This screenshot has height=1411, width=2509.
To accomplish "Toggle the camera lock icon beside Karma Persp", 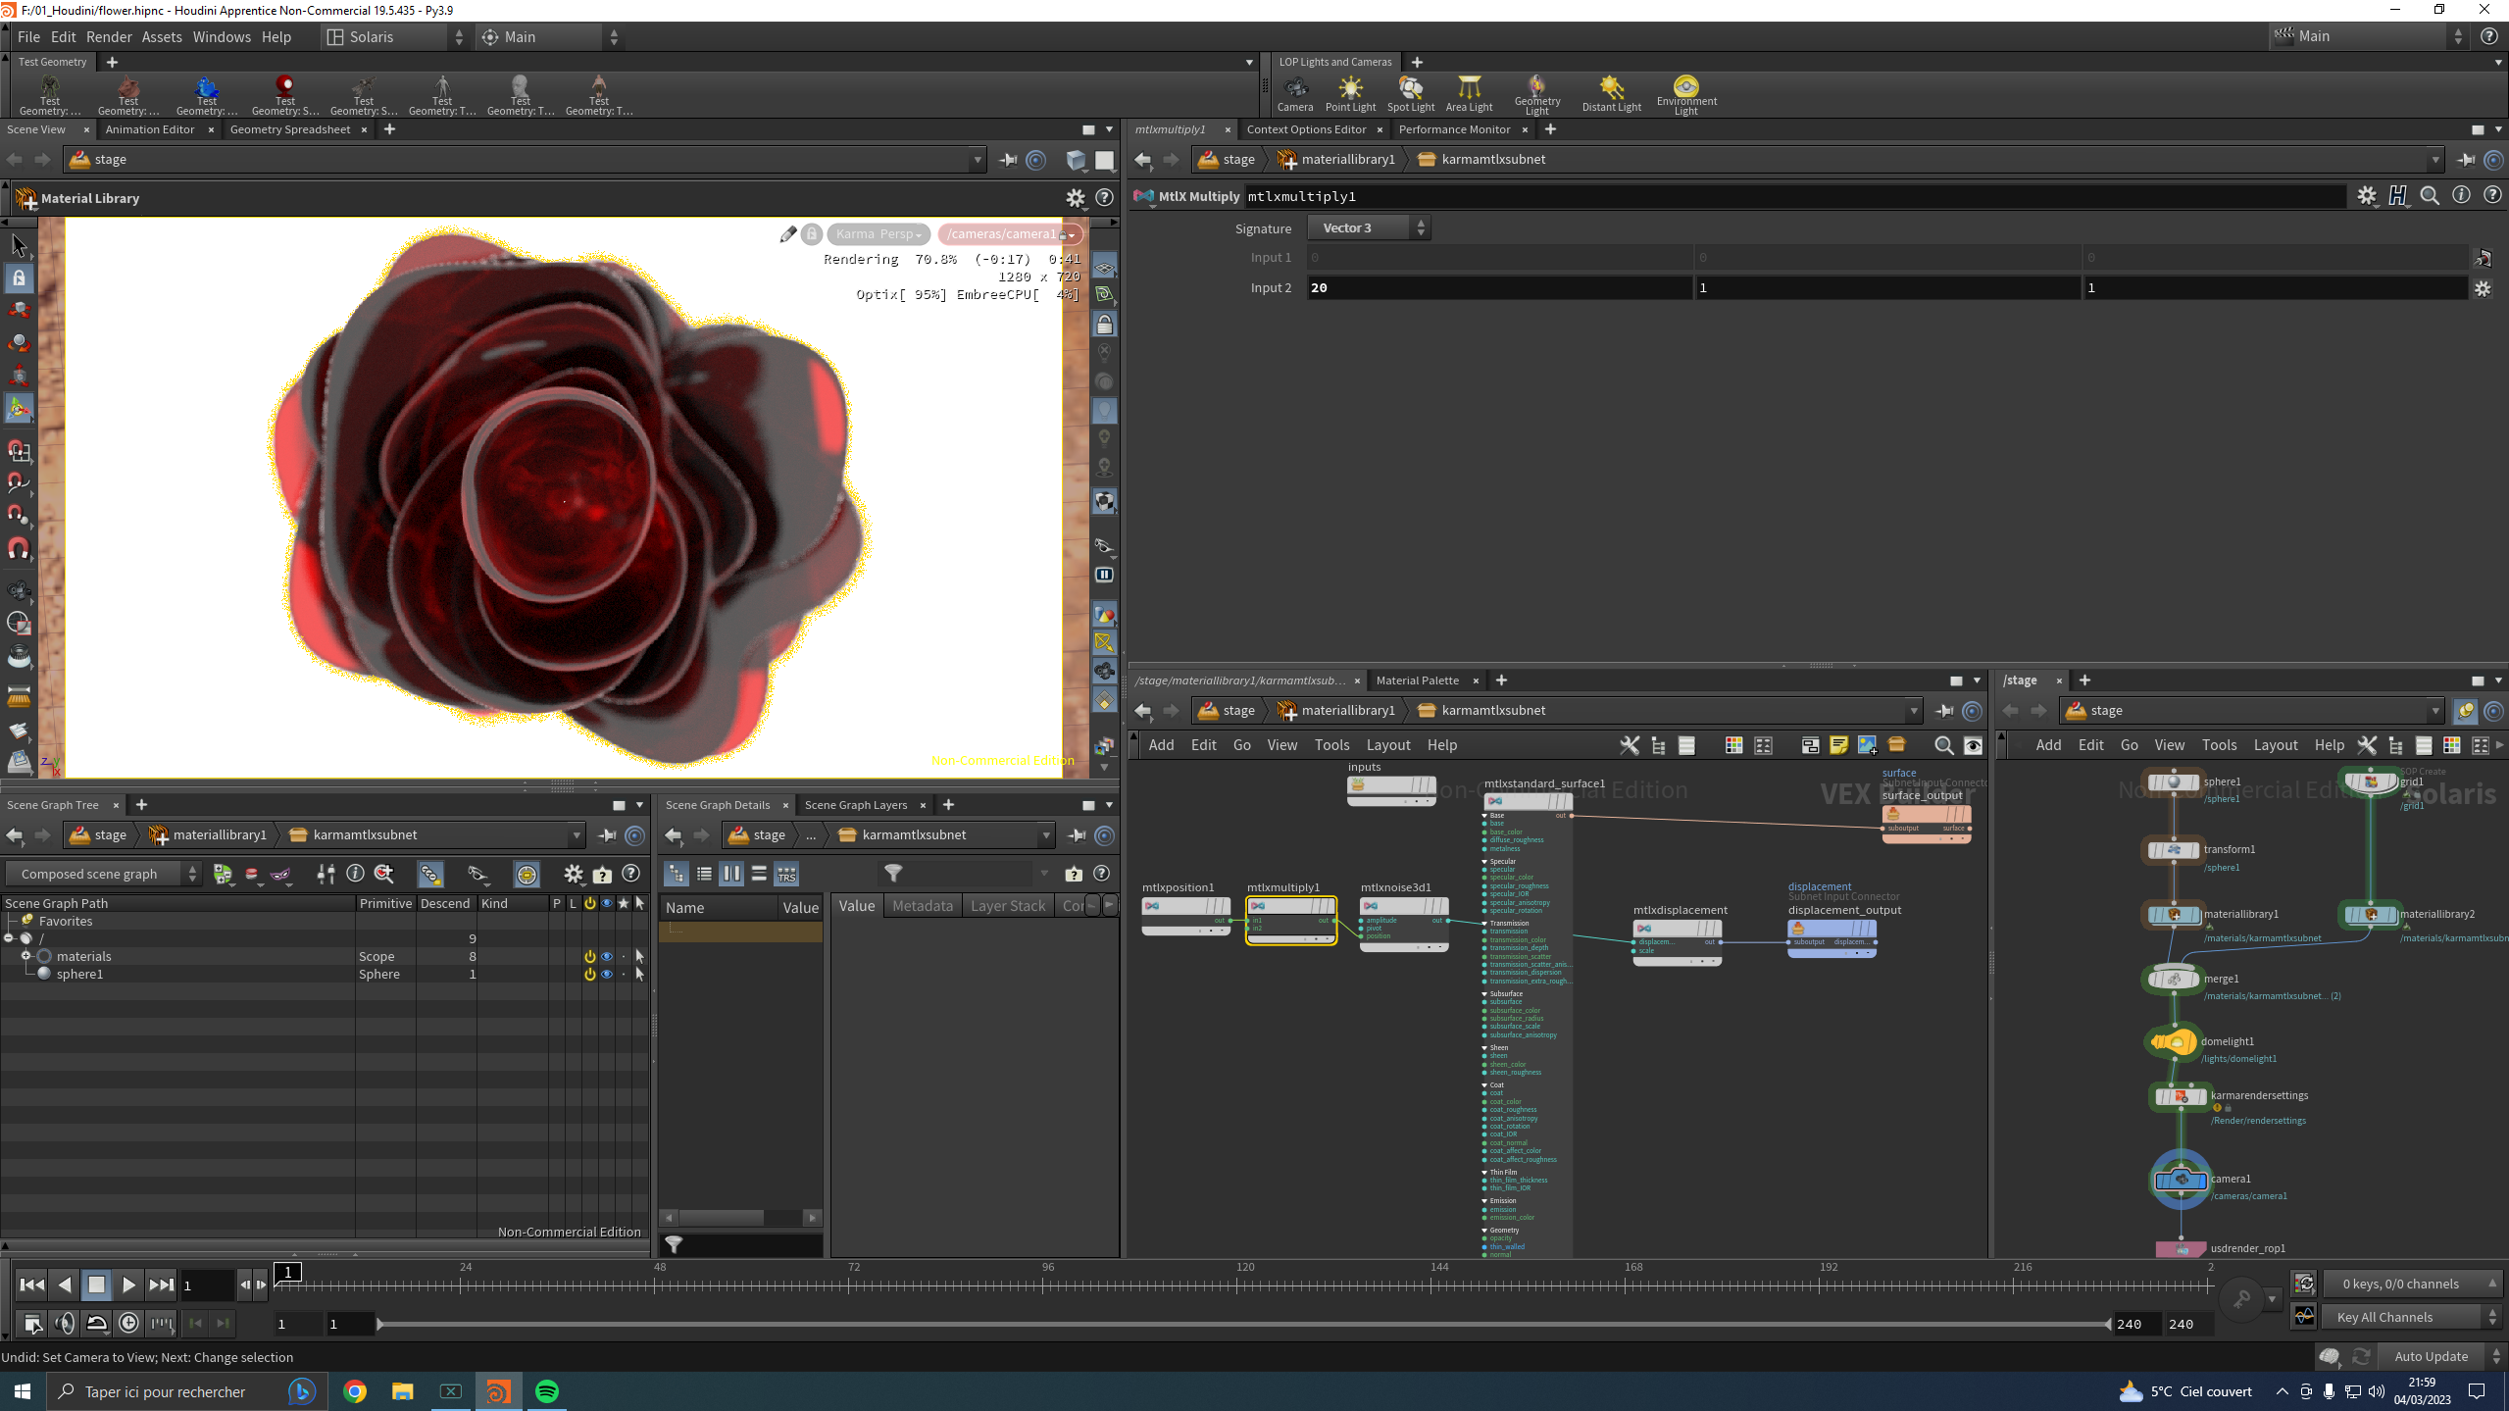I will (x=811, y=234).
